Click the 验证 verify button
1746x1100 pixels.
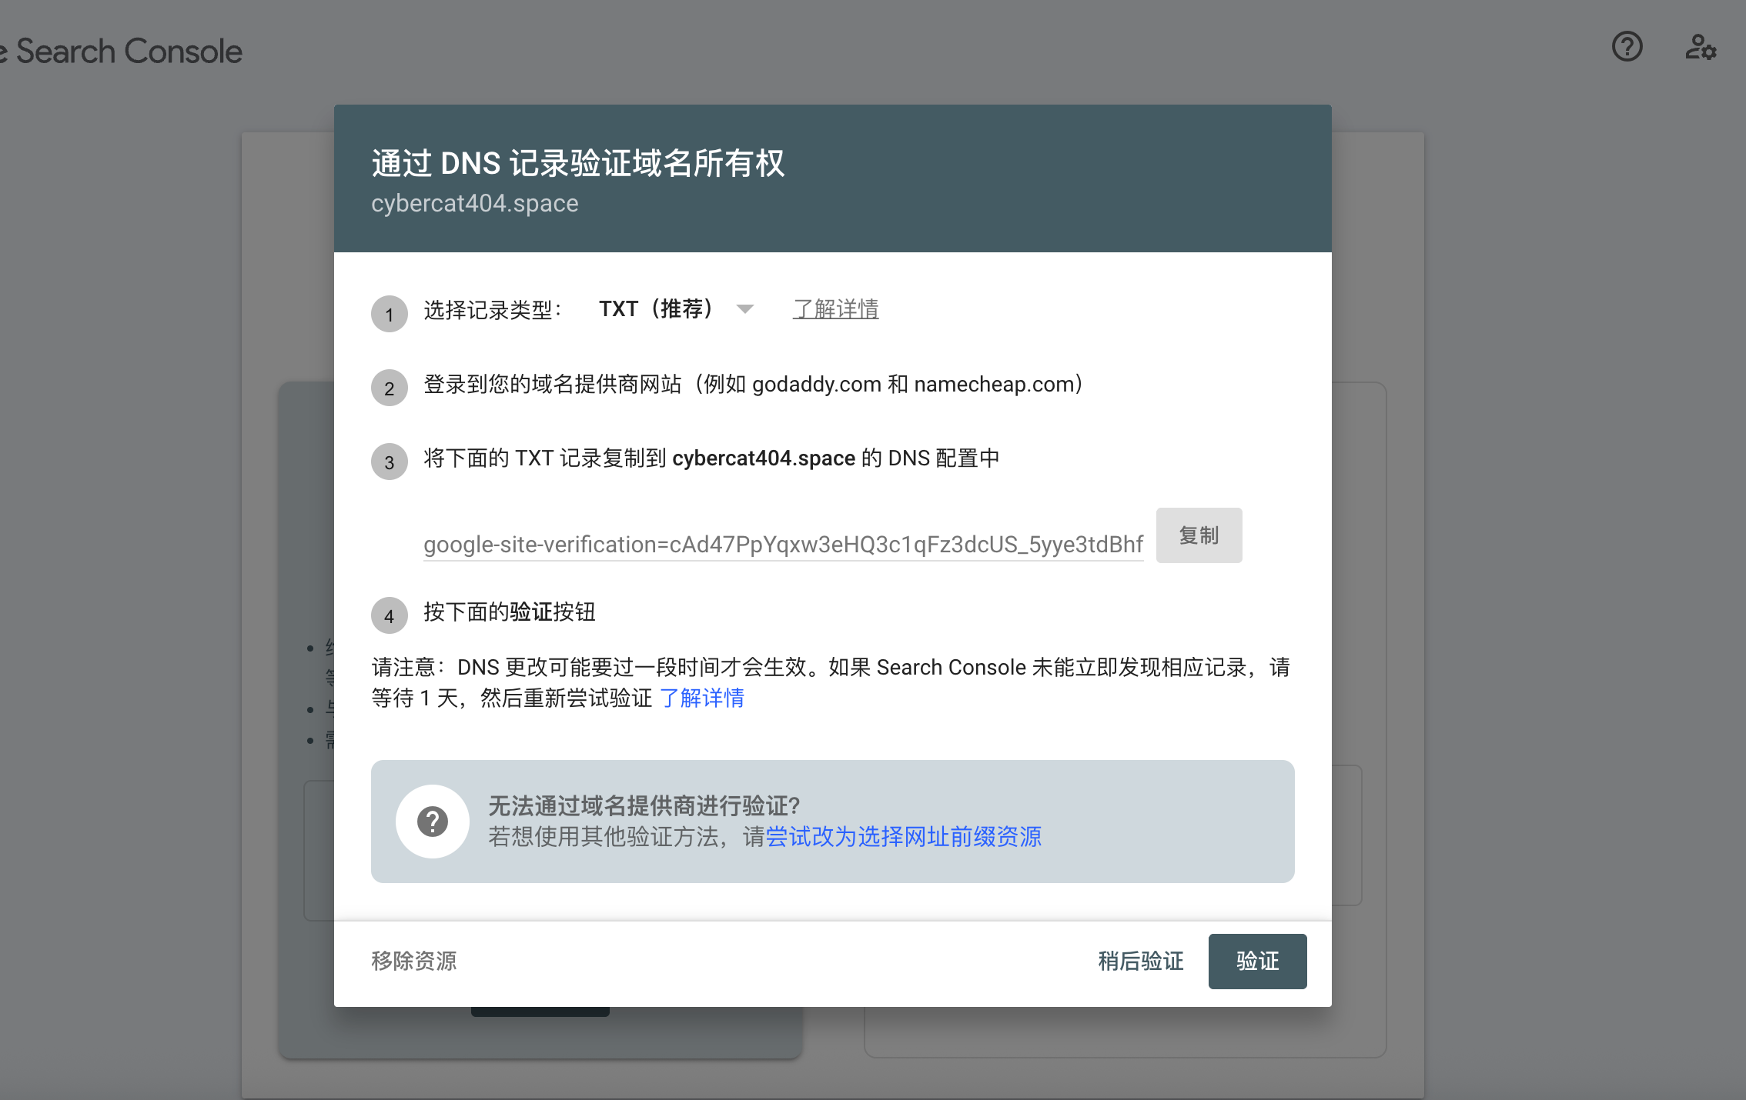click(x=1257, y=962)
